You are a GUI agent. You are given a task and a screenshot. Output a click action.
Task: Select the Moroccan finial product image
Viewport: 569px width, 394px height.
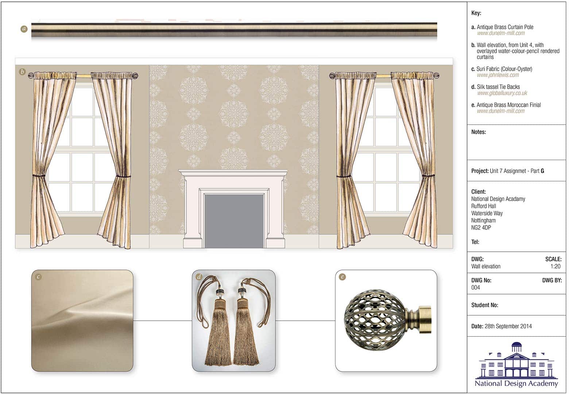point(386,321)
